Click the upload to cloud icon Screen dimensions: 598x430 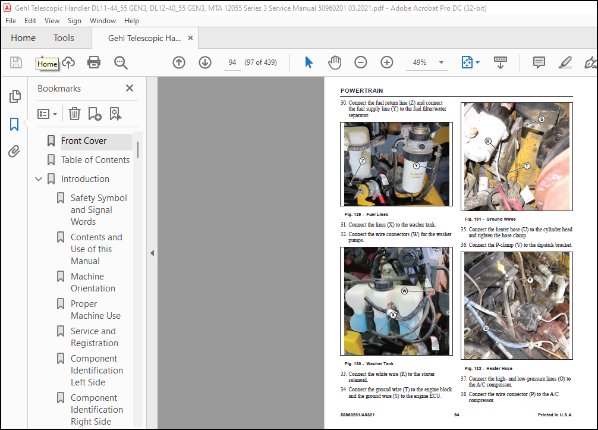[x=68, y=62]
